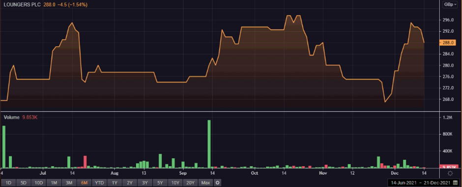Select the 1D timeframe
The image size is (462, 187).
tap(8, 183)
